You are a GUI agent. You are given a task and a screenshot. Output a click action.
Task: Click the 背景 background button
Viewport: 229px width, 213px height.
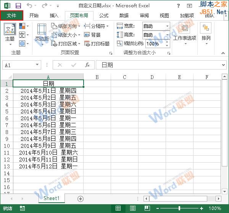pyautogui.click(x=92, y=35)
